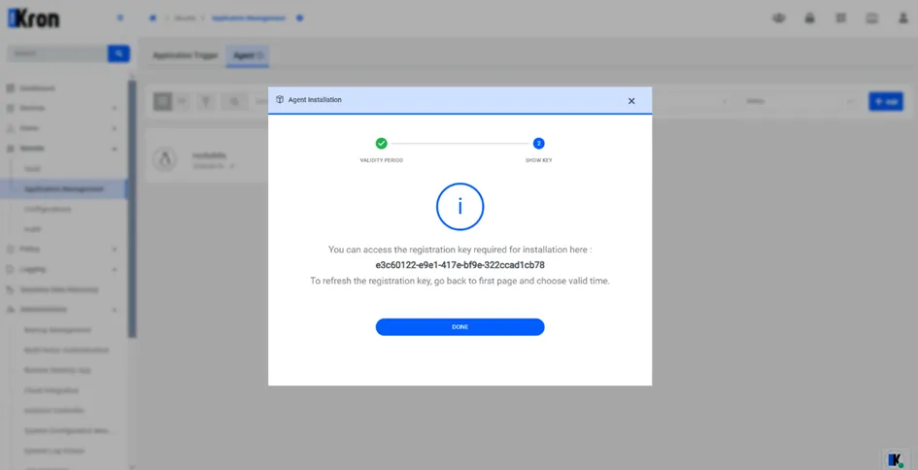The width and height of the screenshot is (918, 470).
Task: Switch to the Application Trigger tab
Action: [185, 55]
